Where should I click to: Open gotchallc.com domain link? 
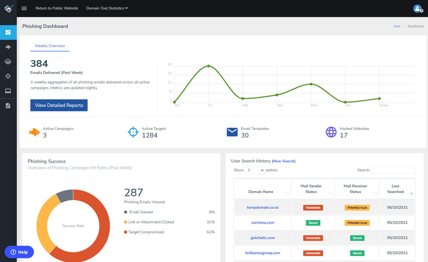point(263,238)
